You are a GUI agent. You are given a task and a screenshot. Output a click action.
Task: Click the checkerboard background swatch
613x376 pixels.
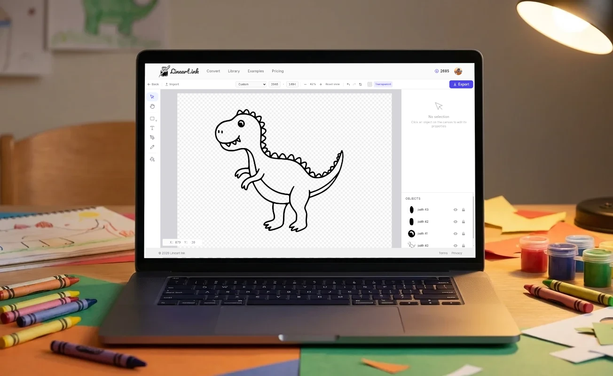[370, 84]
